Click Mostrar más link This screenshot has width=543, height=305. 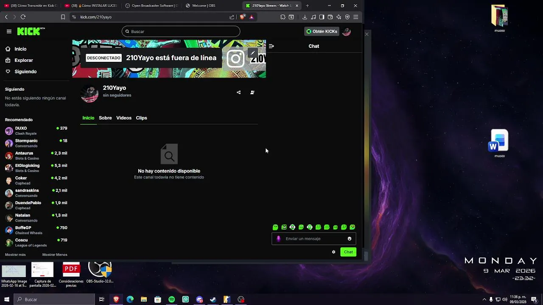15,255
